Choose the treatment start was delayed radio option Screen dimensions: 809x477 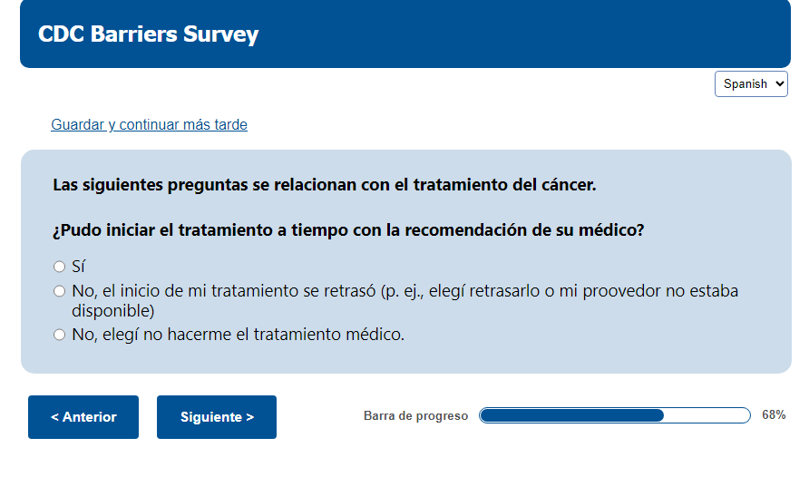coord(60,291)
